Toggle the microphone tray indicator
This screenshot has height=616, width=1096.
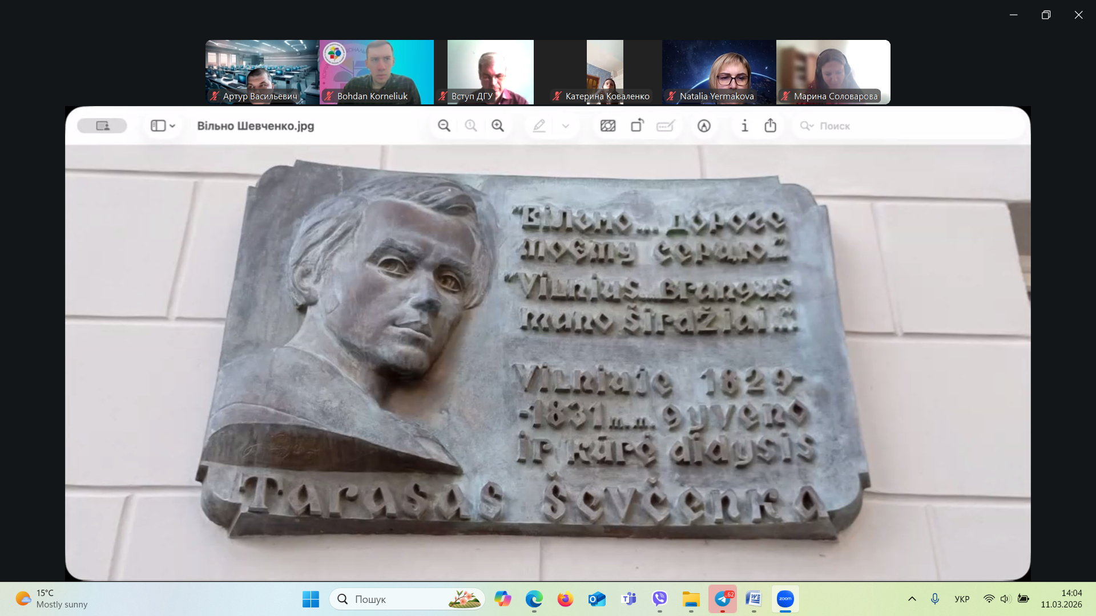(935, 599)
